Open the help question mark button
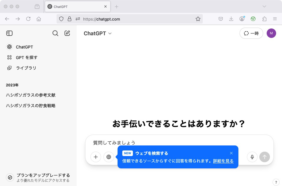Screen dimensions: 282x186 pos(276,182)
